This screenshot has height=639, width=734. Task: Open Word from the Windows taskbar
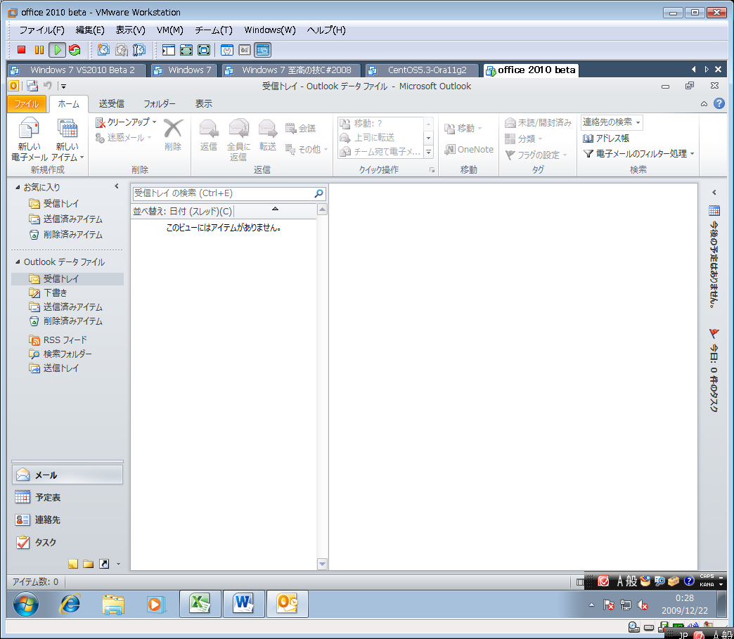point(243,603)
